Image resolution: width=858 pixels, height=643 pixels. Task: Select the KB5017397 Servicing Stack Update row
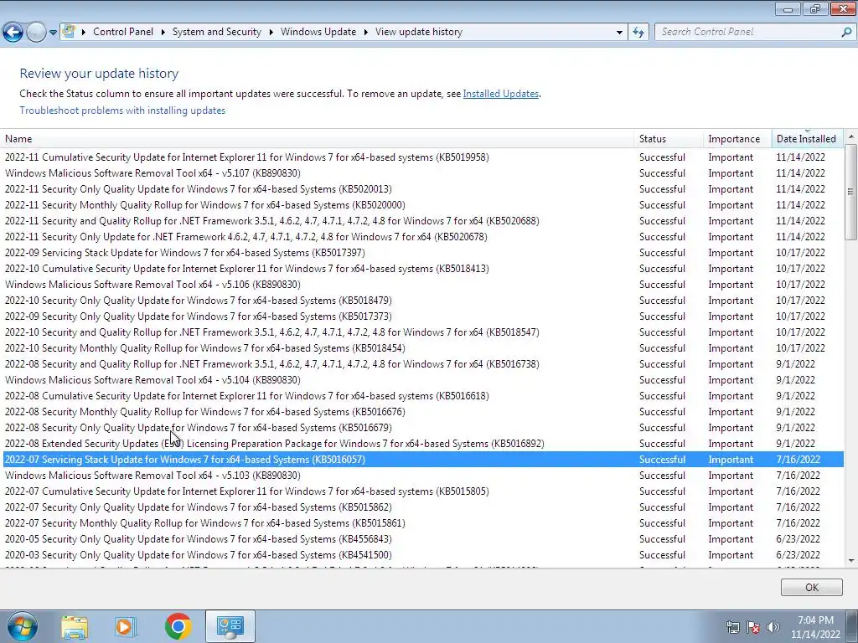click(x=422, y=253)
